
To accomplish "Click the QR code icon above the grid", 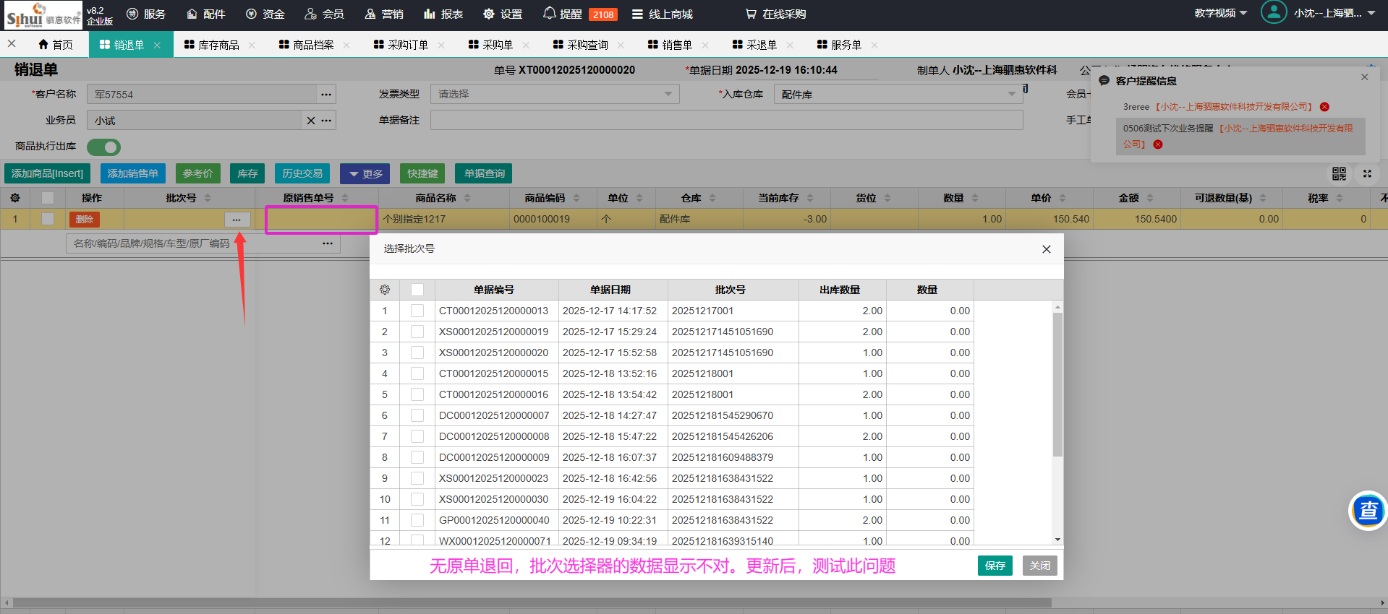I will pyautogui.click(x=1339, y=174).
